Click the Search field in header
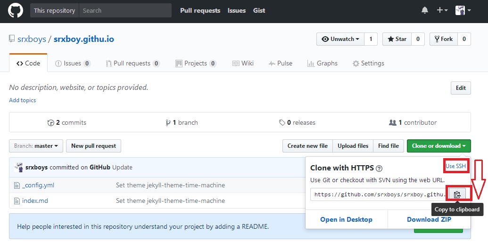 pyautogui.click(x=125, y=10)
